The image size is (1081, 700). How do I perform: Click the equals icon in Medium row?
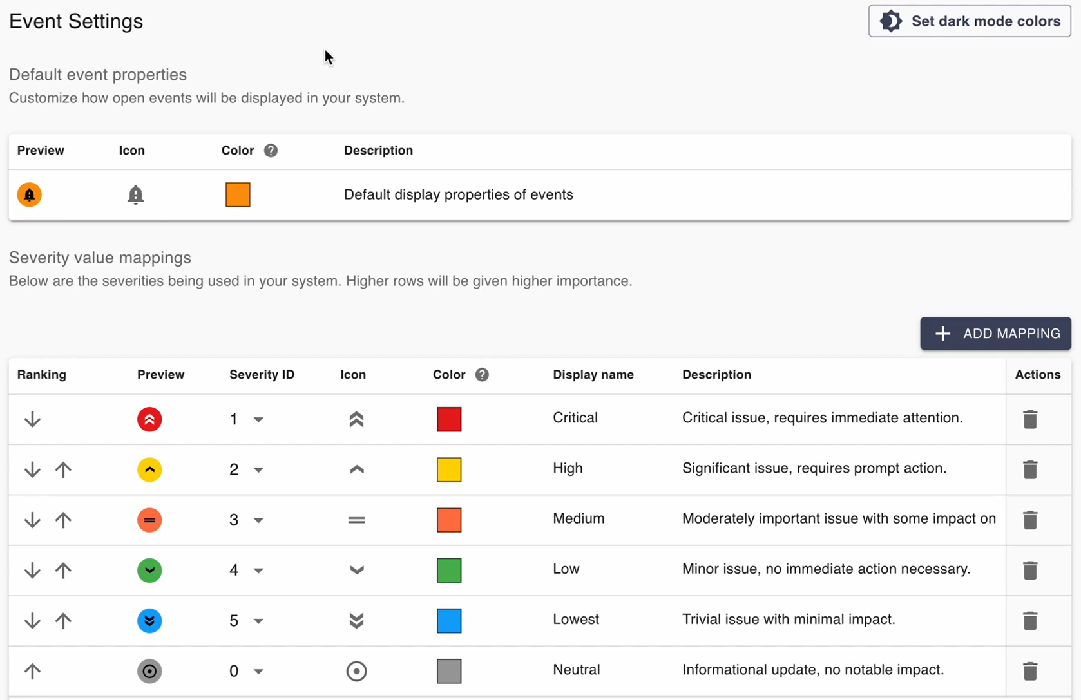tap(356, 520)
